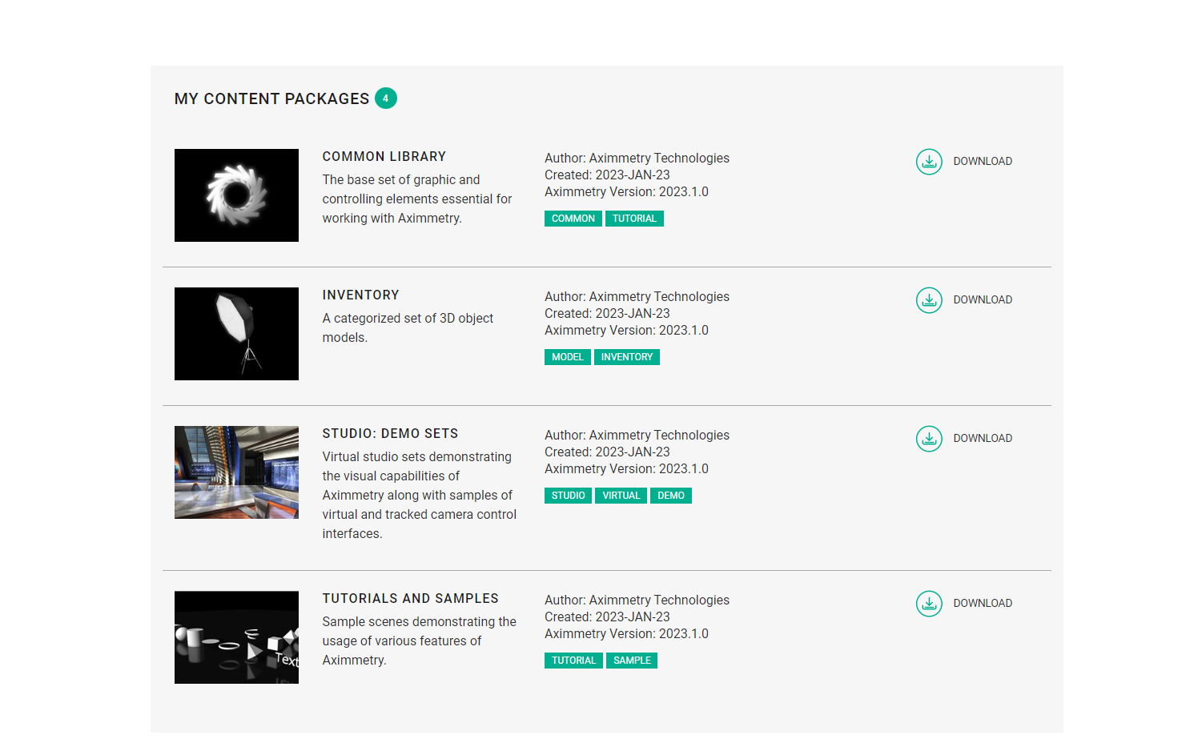1198x739 pixels.
Task: Click Author line in Tutorials and Samples row
Action: click(x=637, y=600)
